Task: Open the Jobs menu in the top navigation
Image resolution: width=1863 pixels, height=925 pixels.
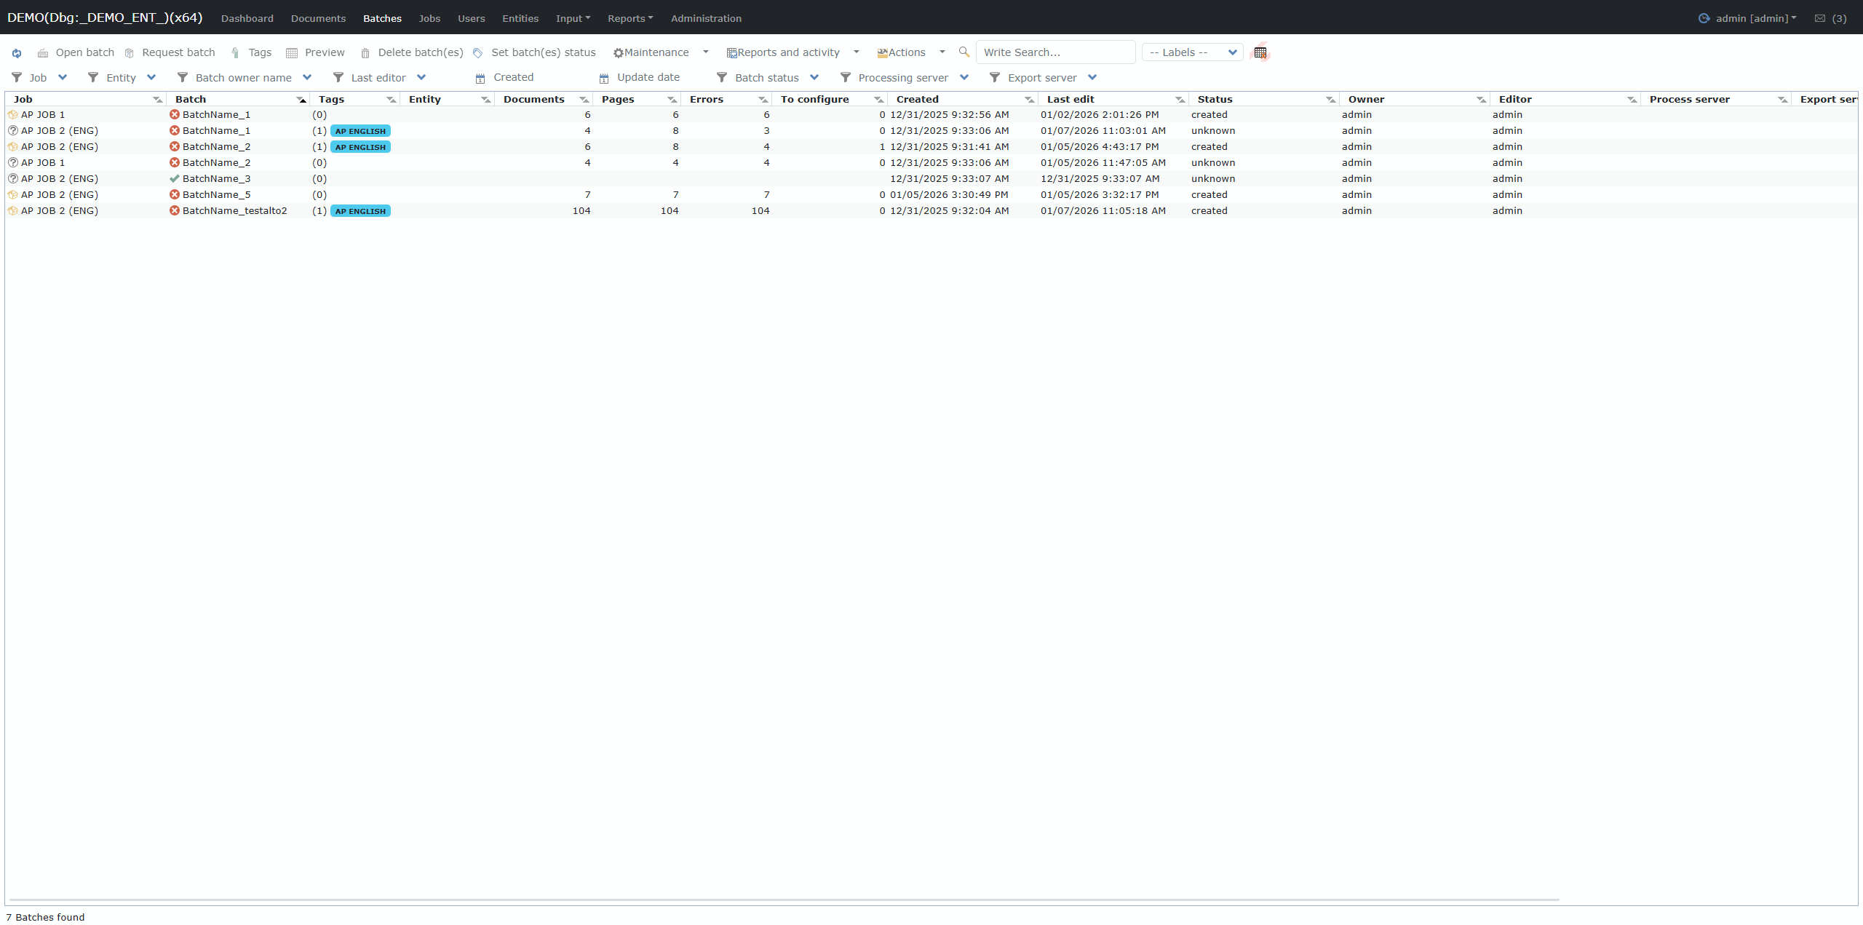Action: click(429, 19)
